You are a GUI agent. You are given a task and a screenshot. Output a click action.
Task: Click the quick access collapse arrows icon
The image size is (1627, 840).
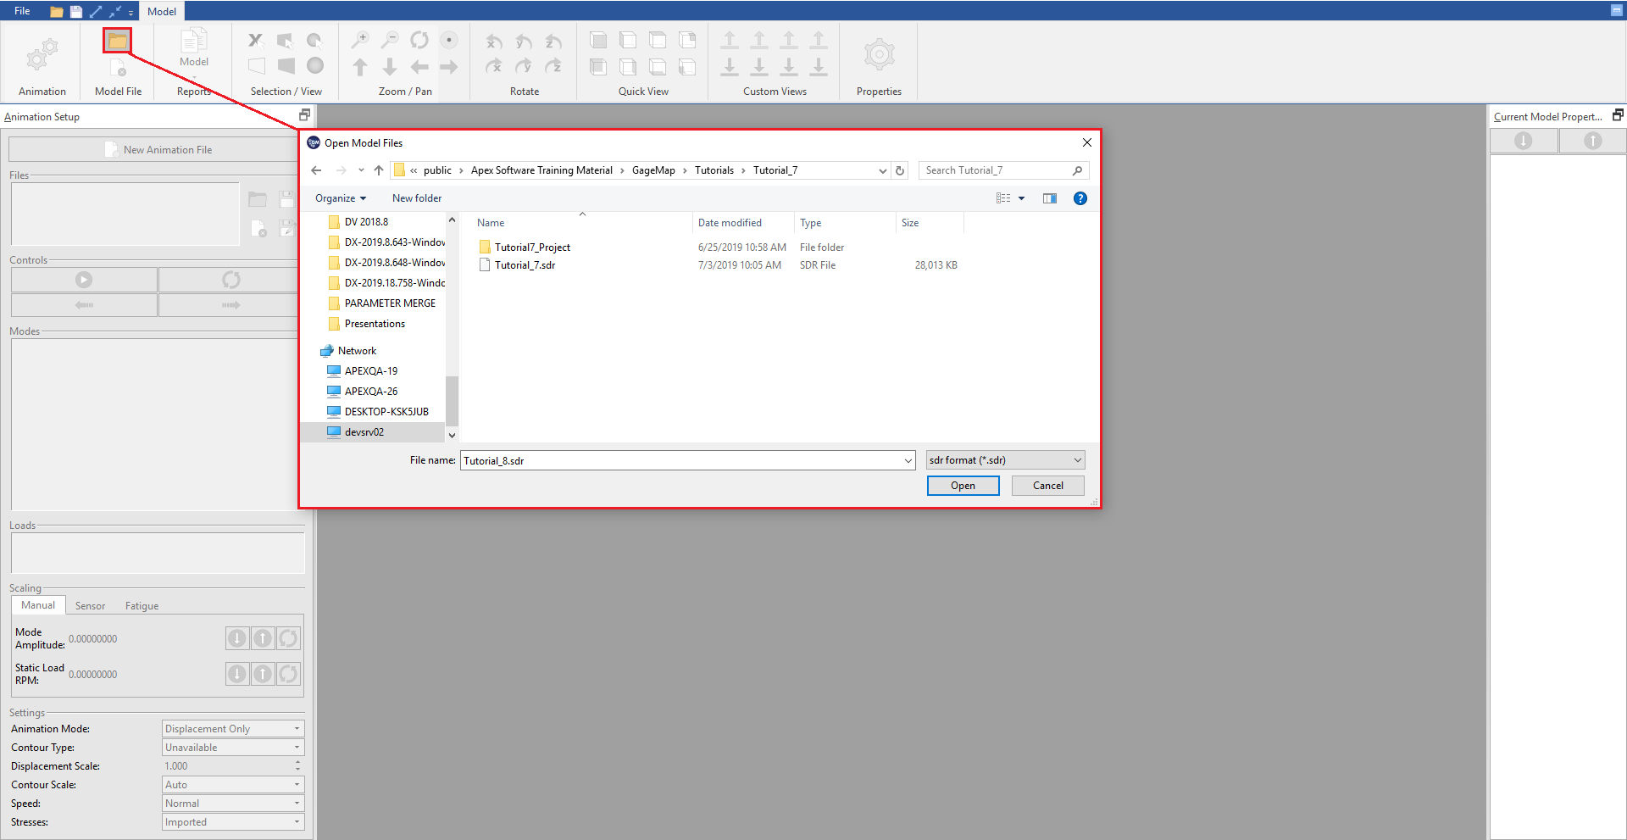click(x=115, y=12)
